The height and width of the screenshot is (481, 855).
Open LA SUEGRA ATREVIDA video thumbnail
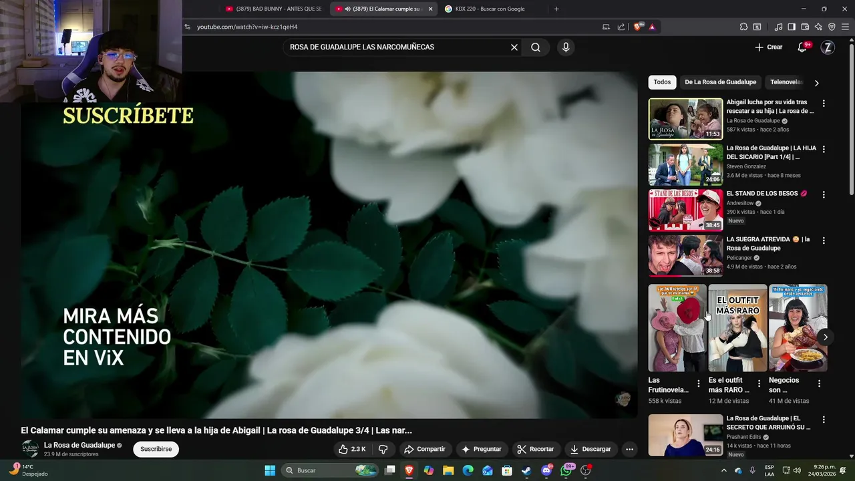685,255
